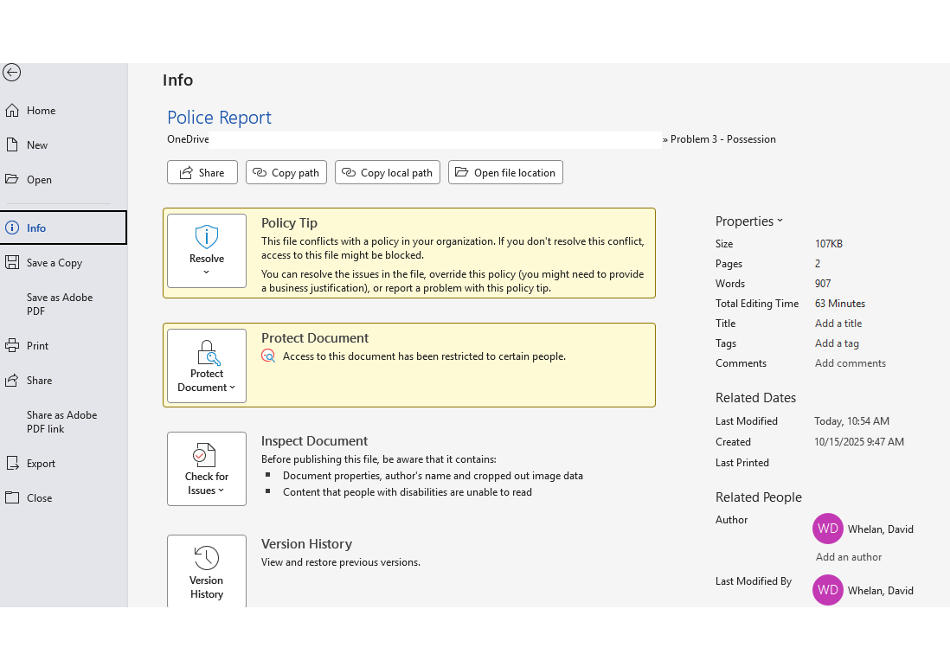Click Add a title field

pos(838,324)
